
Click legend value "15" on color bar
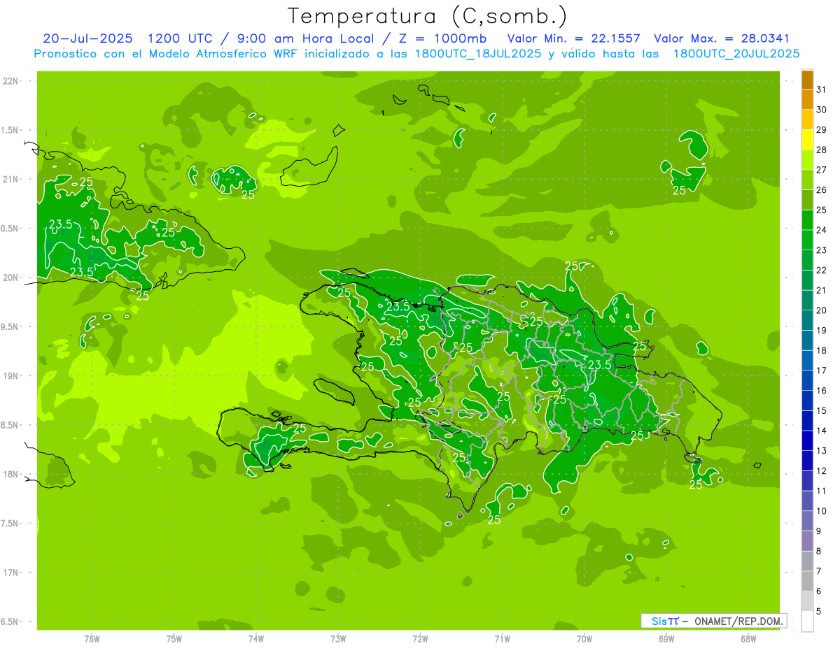click(821, 411)
